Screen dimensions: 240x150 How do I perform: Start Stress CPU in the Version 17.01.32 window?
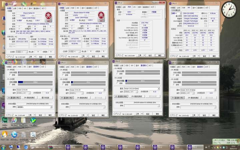83,98
